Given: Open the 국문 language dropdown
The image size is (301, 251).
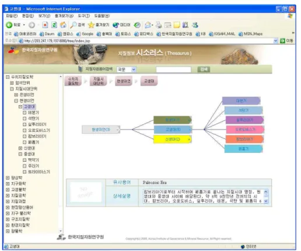Looking at the screenshot, I should pos(126,69).
